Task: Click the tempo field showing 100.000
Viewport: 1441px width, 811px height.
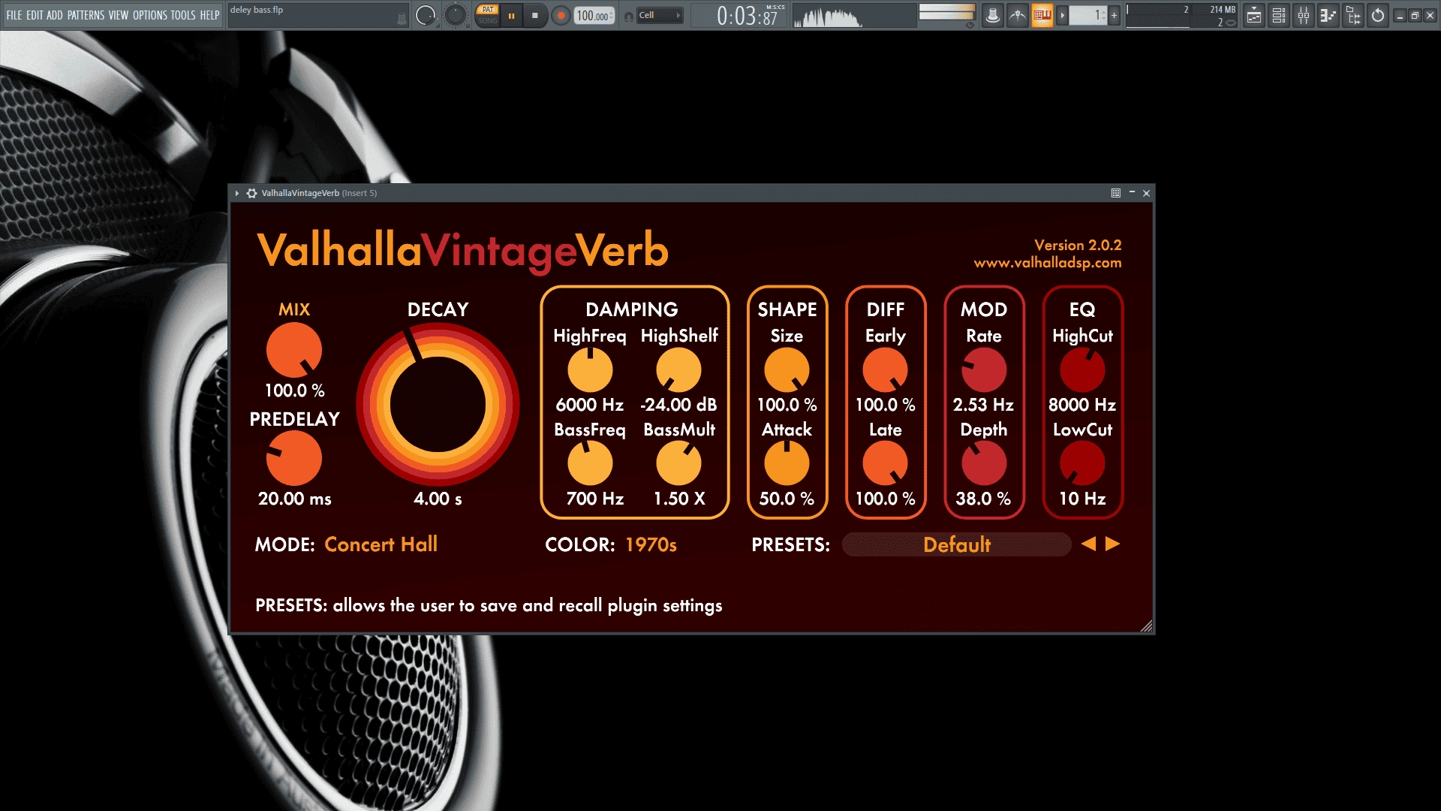Action: pyautogui.click(x=594, y=15)
